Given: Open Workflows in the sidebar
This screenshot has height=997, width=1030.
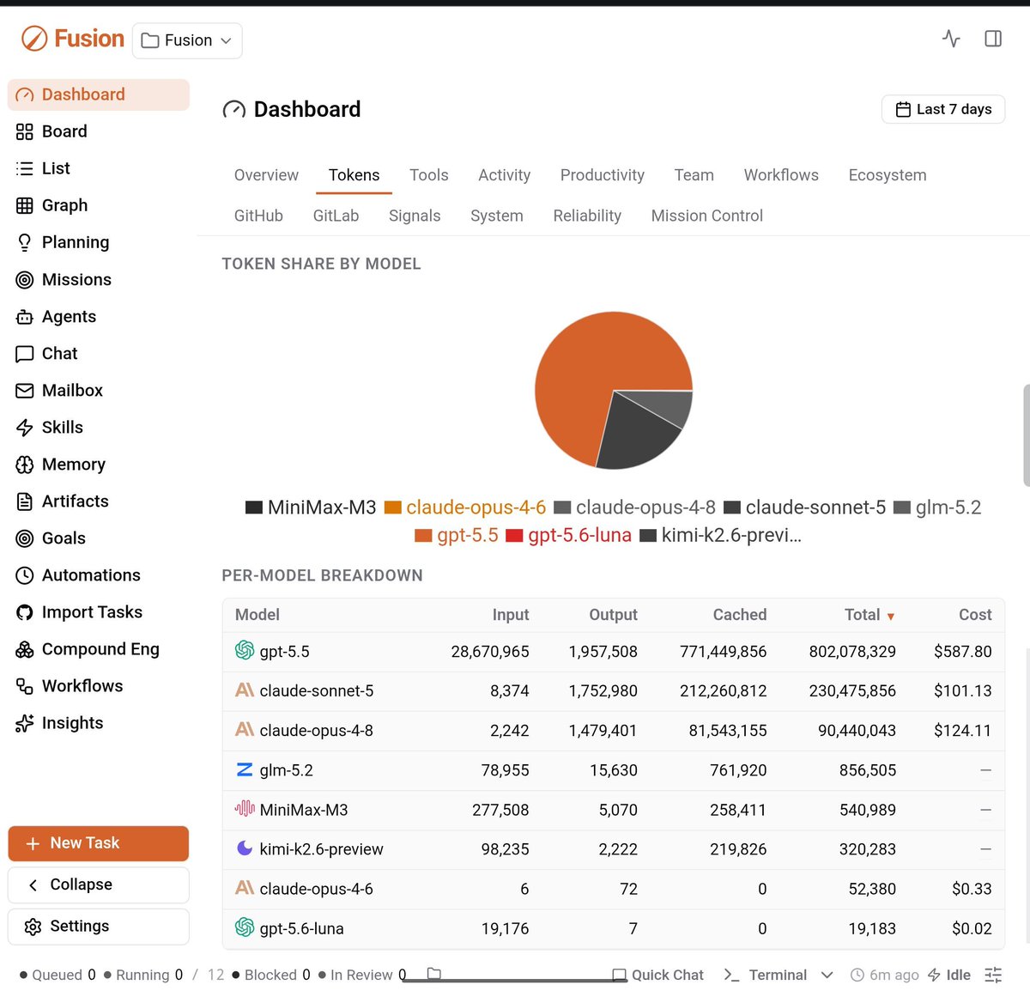Looking at the screenshot, I should tap(99, 685).
